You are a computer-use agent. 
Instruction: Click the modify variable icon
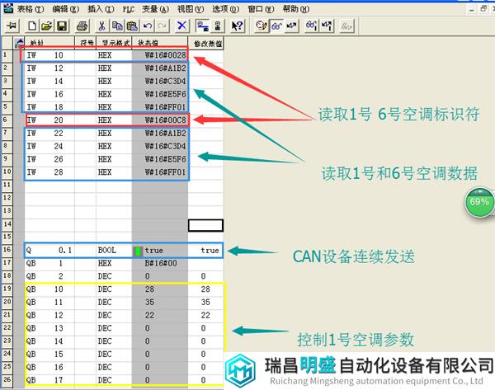pos(292,26)
